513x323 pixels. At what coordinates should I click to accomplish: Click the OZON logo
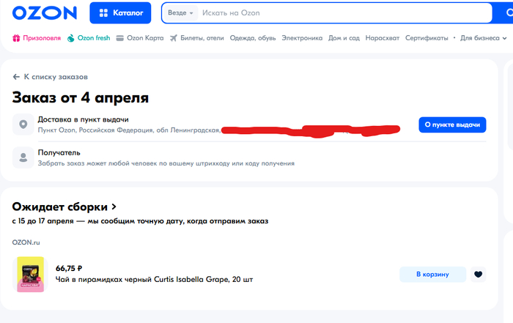pyautogui.click(x=45, y=13)
